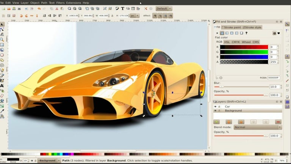Click the Flip vertically icon
Screen dimensions: 291x164
(37, 16)
